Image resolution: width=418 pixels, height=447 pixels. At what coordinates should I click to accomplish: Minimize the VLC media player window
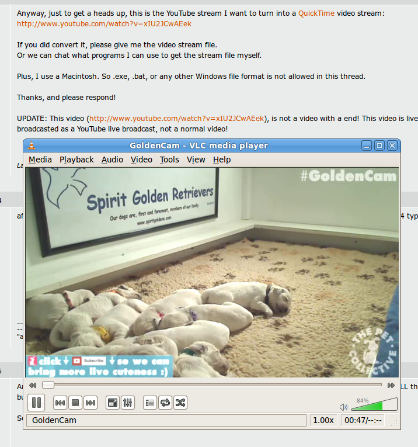point(367,145)
